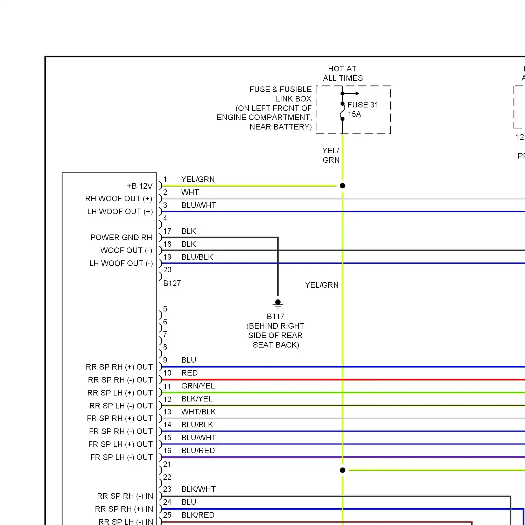Screen dimensions: 525x525
Task: Click pin number 22 on the connector
Action: tap(167, 477)
